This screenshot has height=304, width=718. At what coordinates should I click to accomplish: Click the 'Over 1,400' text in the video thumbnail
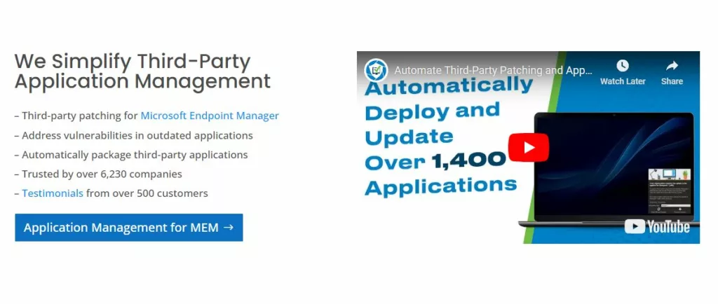(435, 161)
